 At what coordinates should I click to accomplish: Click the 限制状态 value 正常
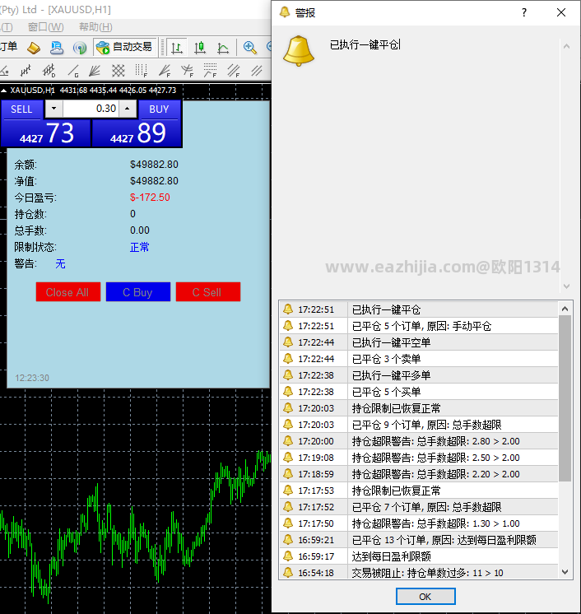pos(139,247)
